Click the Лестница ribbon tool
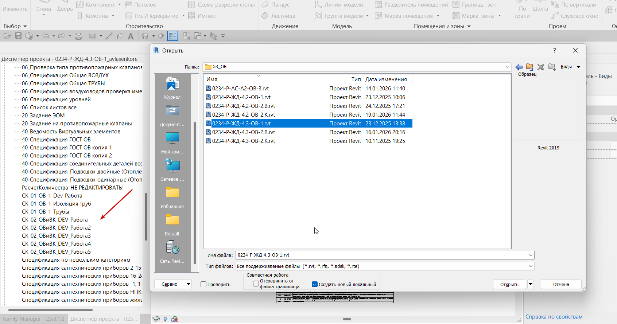Screen dimensions: 617x324 tap(279, 16)
